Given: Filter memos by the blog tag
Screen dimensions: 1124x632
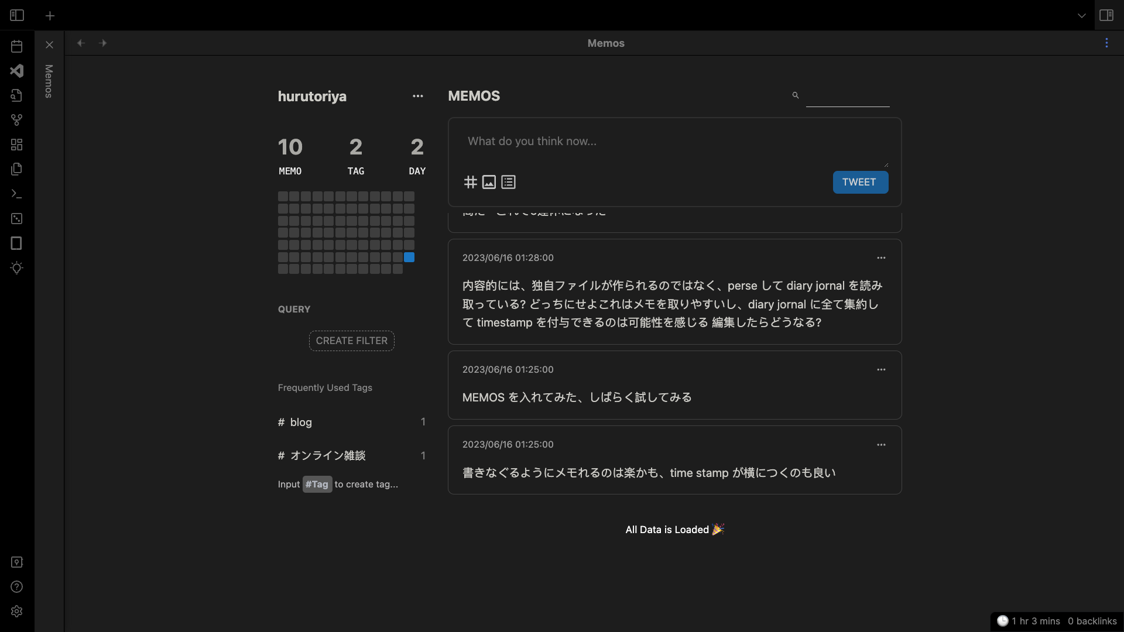Looking at the screenshot, I should click(x=301, y=423).
